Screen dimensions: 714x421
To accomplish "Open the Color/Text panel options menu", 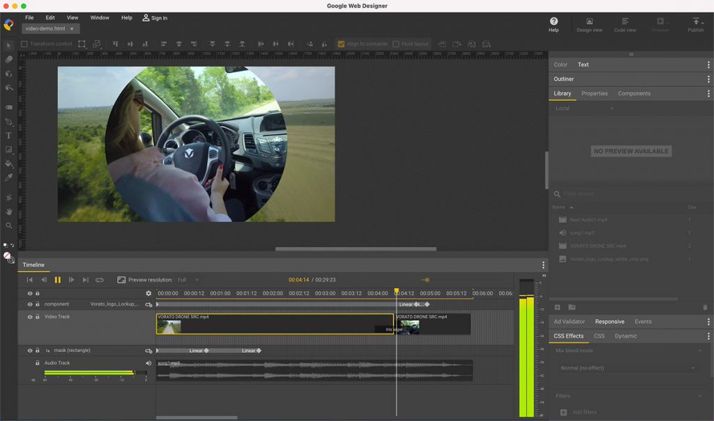I will coord(708,65).
